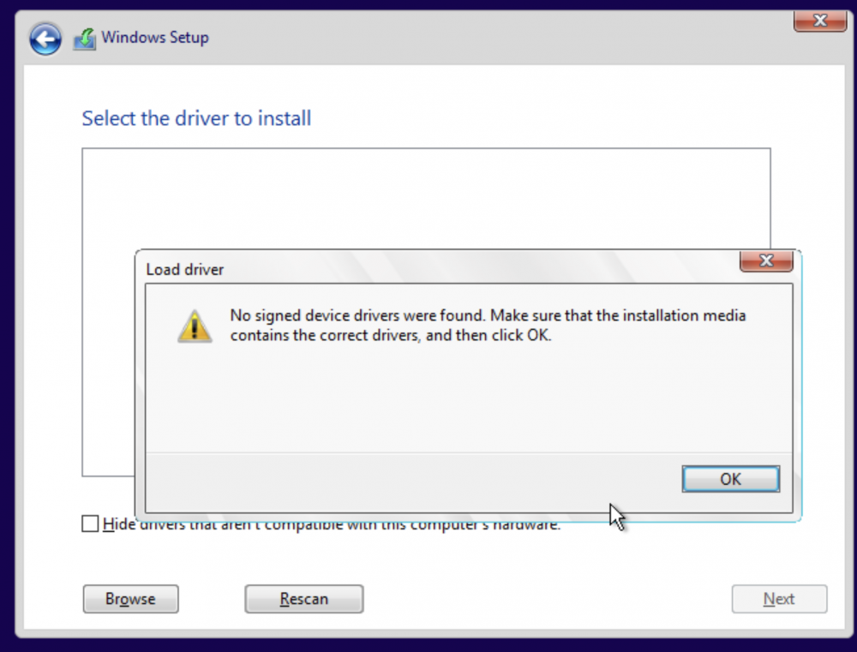The height and width of the screenshot is (652, 857).
Task: Close the Load driver dialog
Action: click(766, 260)
